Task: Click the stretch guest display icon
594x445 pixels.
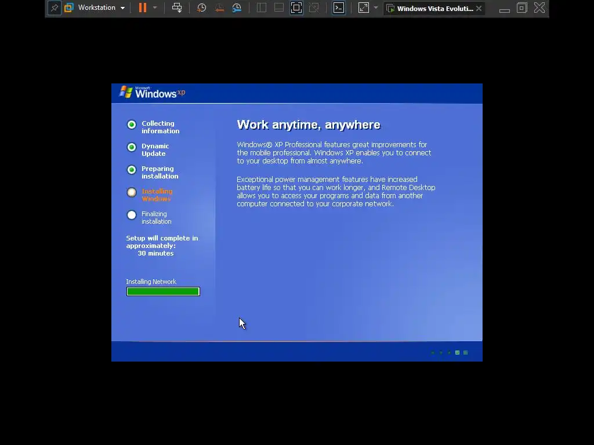Action: [x=364, y=8]
